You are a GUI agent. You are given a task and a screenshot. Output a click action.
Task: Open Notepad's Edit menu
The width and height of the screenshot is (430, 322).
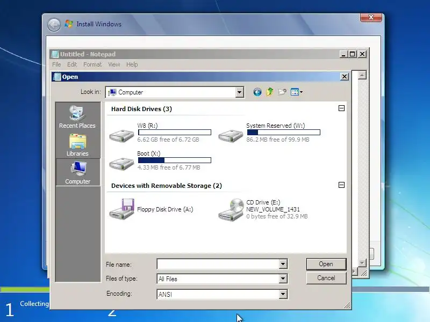(x=72, y=64)
